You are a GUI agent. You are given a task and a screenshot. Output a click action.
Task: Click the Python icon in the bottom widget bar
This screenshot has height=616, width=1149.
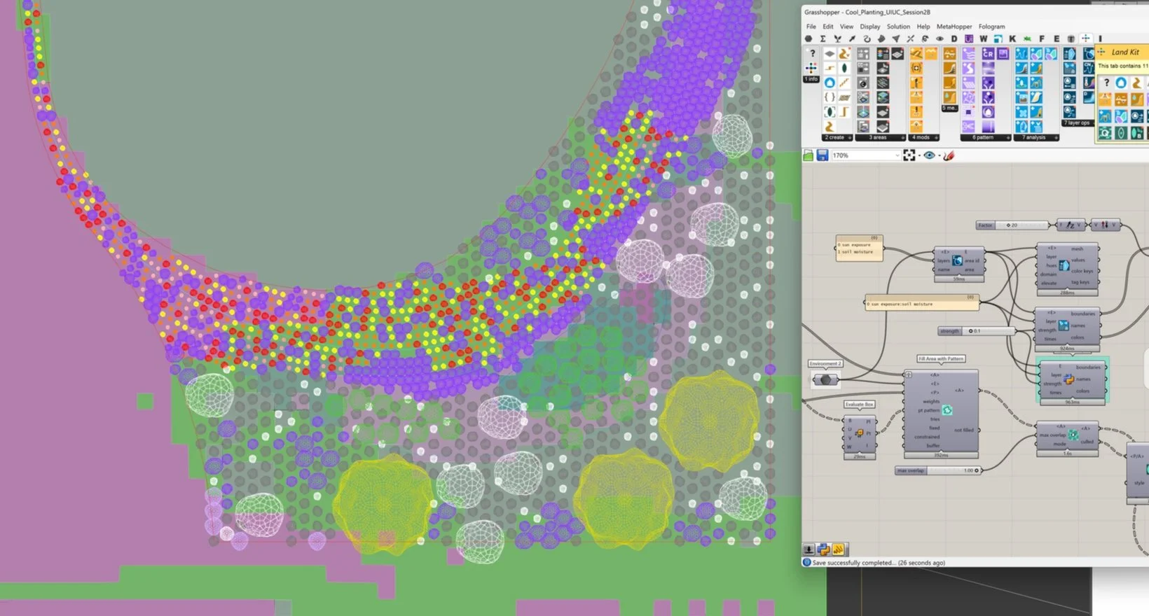tap(824, 550)
